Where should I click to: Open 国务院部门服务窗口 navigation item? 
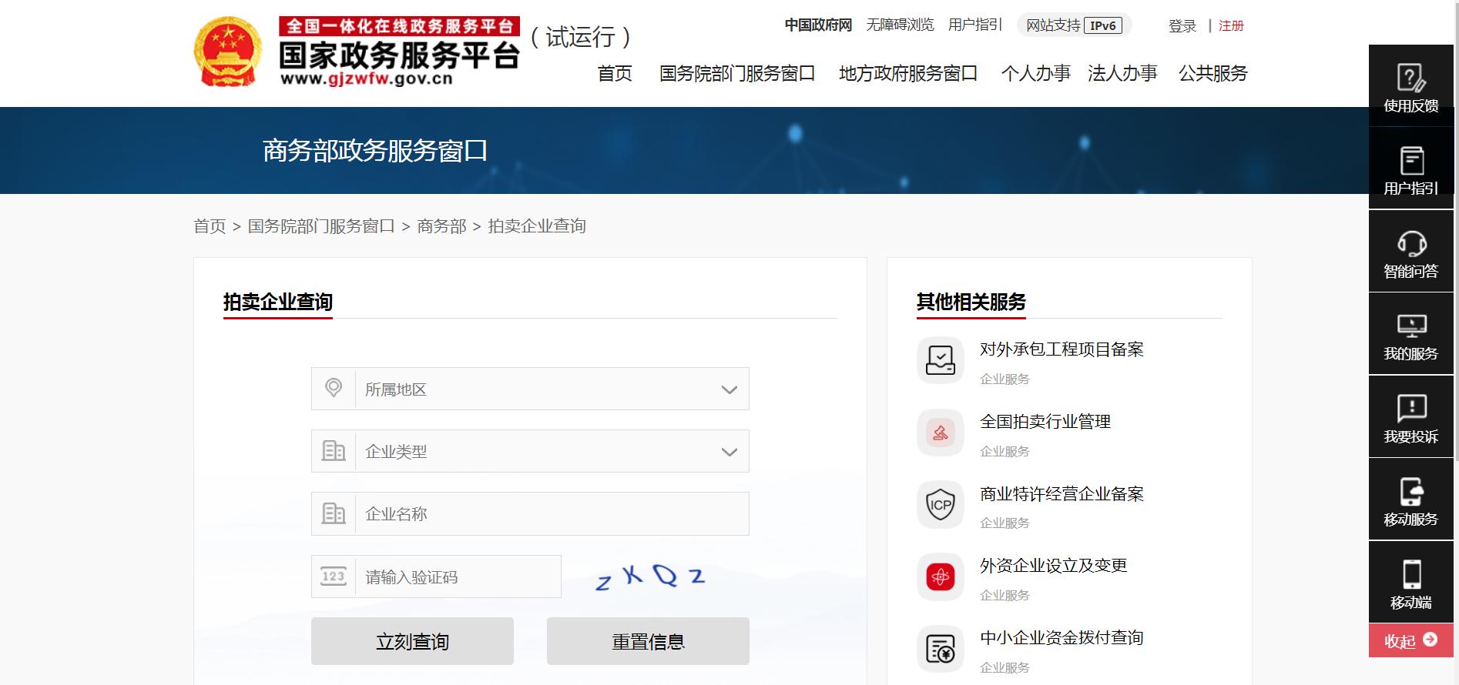tap(737, 73)
